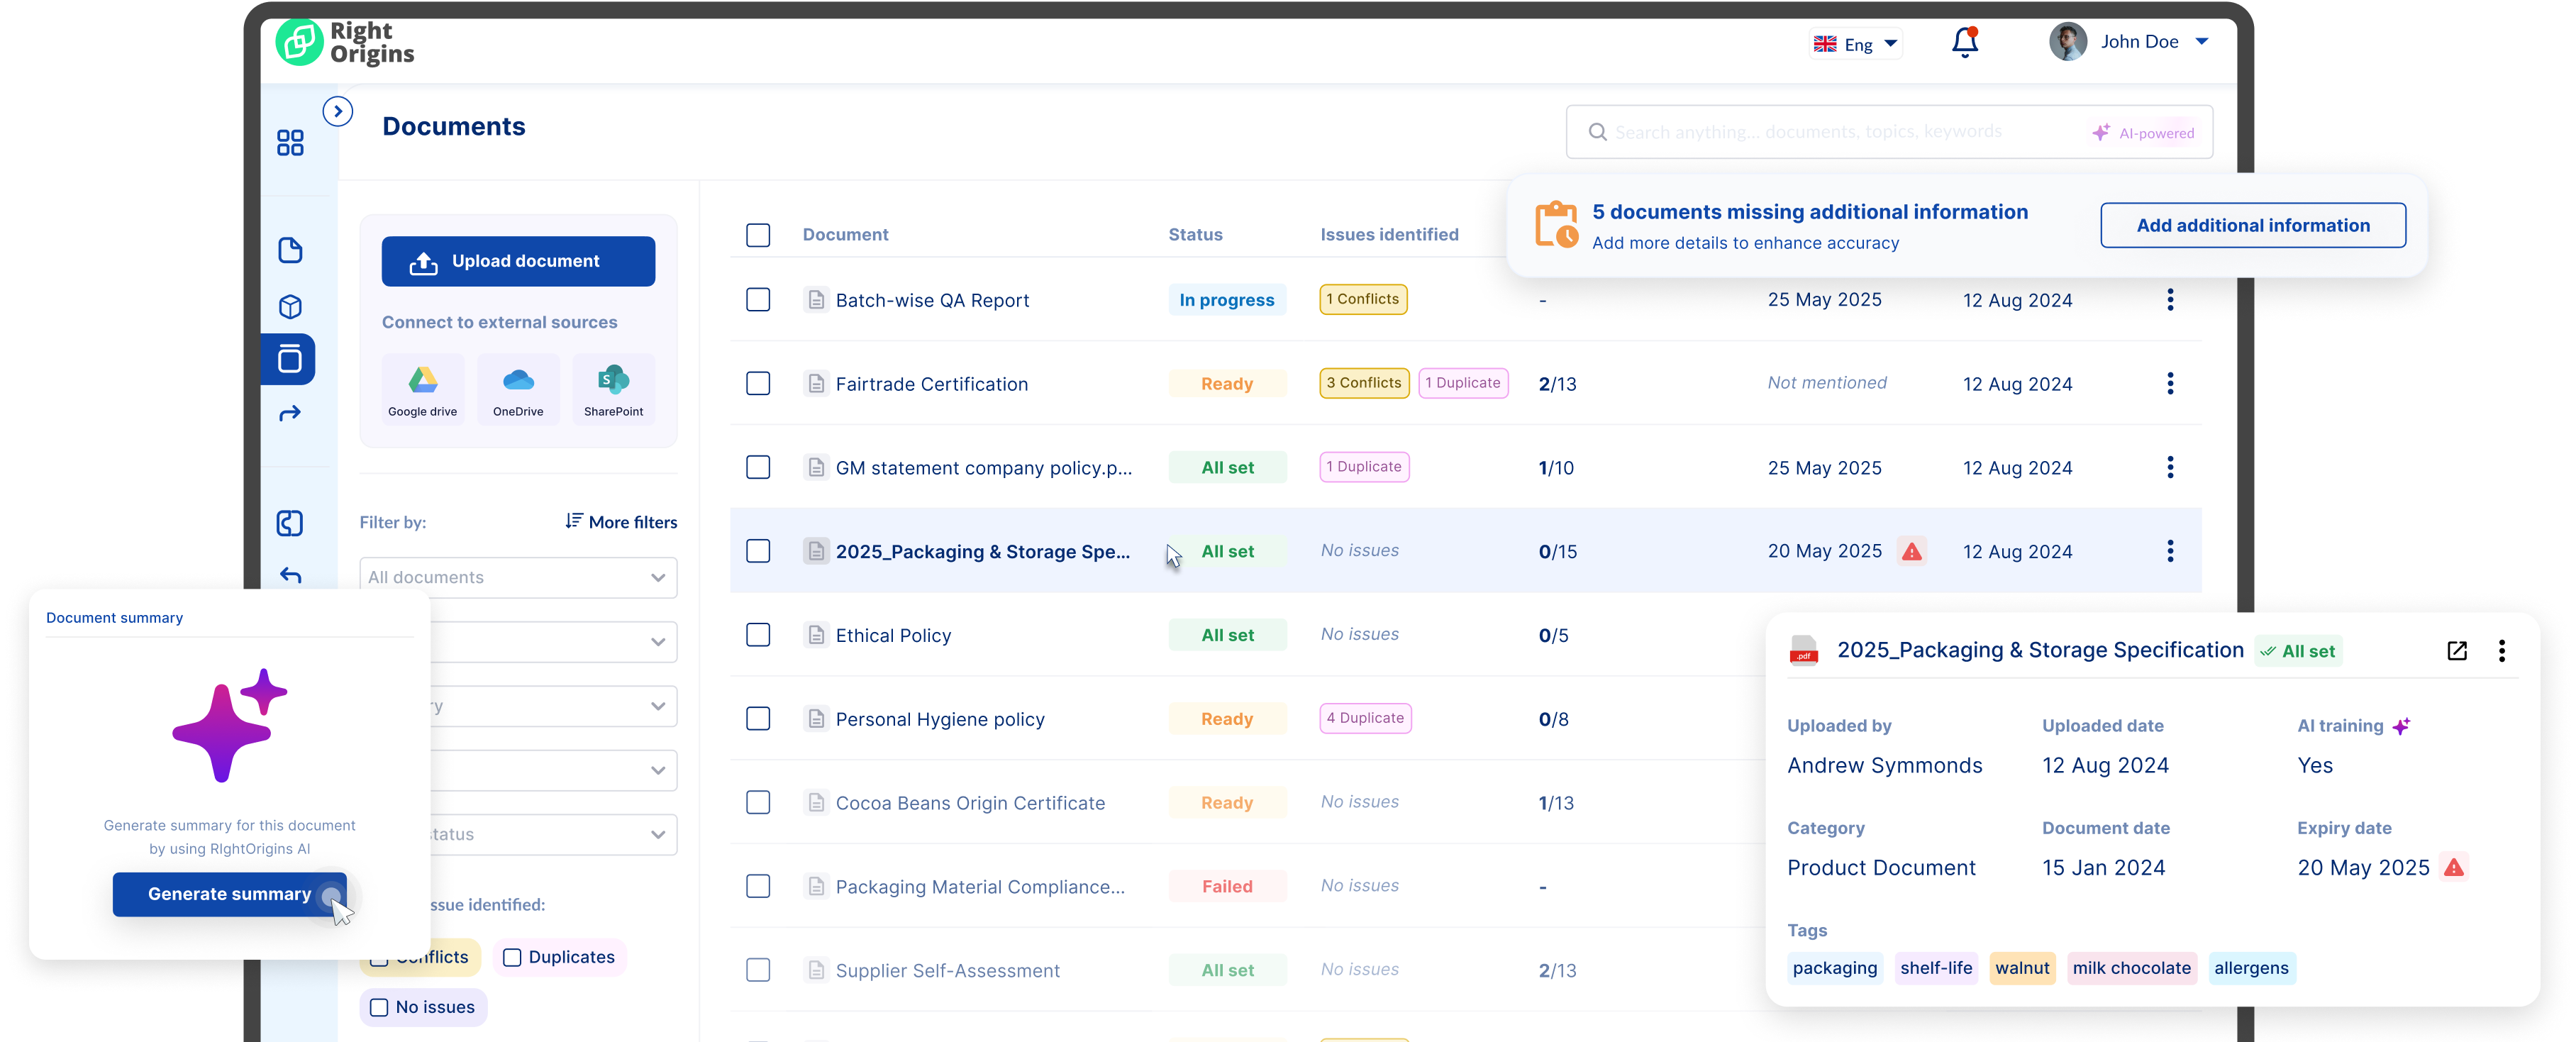Check Personal Hygiene policy row checkbox
Viewport: 2576px width, 1042px height.
tap(758, 719)
